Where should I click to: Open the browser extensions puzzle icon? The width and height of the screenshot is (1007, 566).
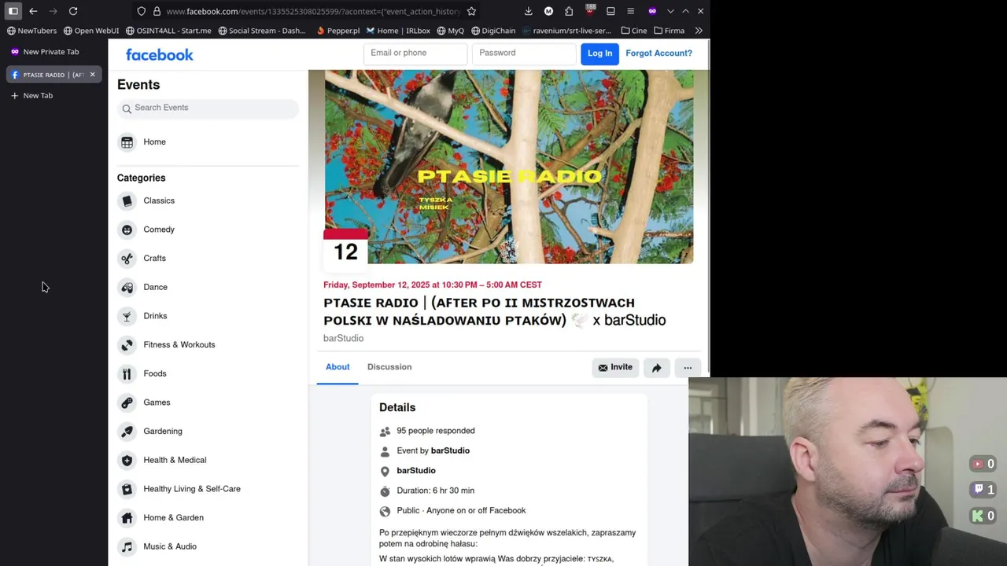569,11
